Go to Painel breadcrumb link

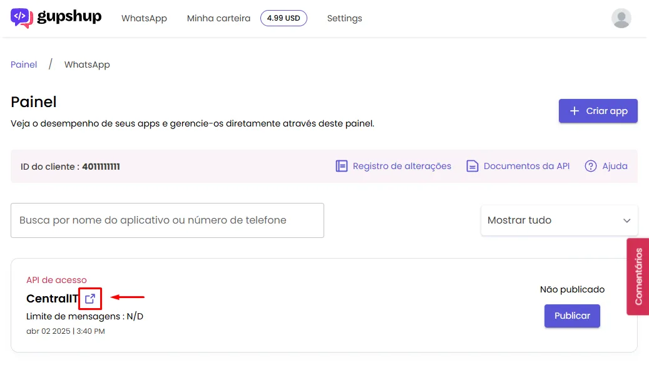click(x=24, y=65)
